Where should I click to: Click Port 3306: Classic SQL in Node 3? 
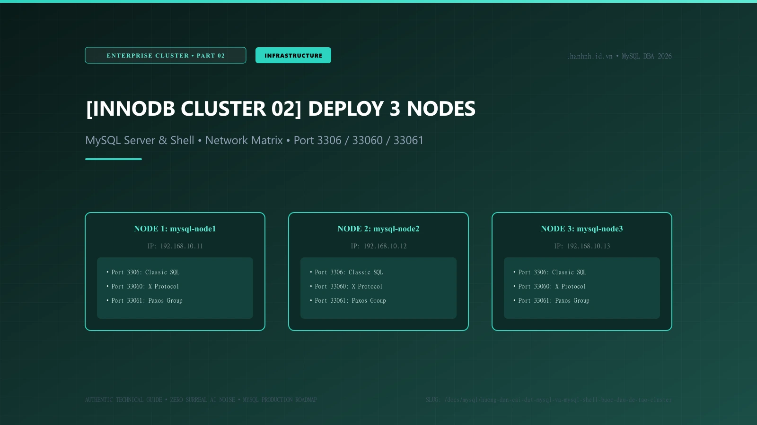(550, 272)
